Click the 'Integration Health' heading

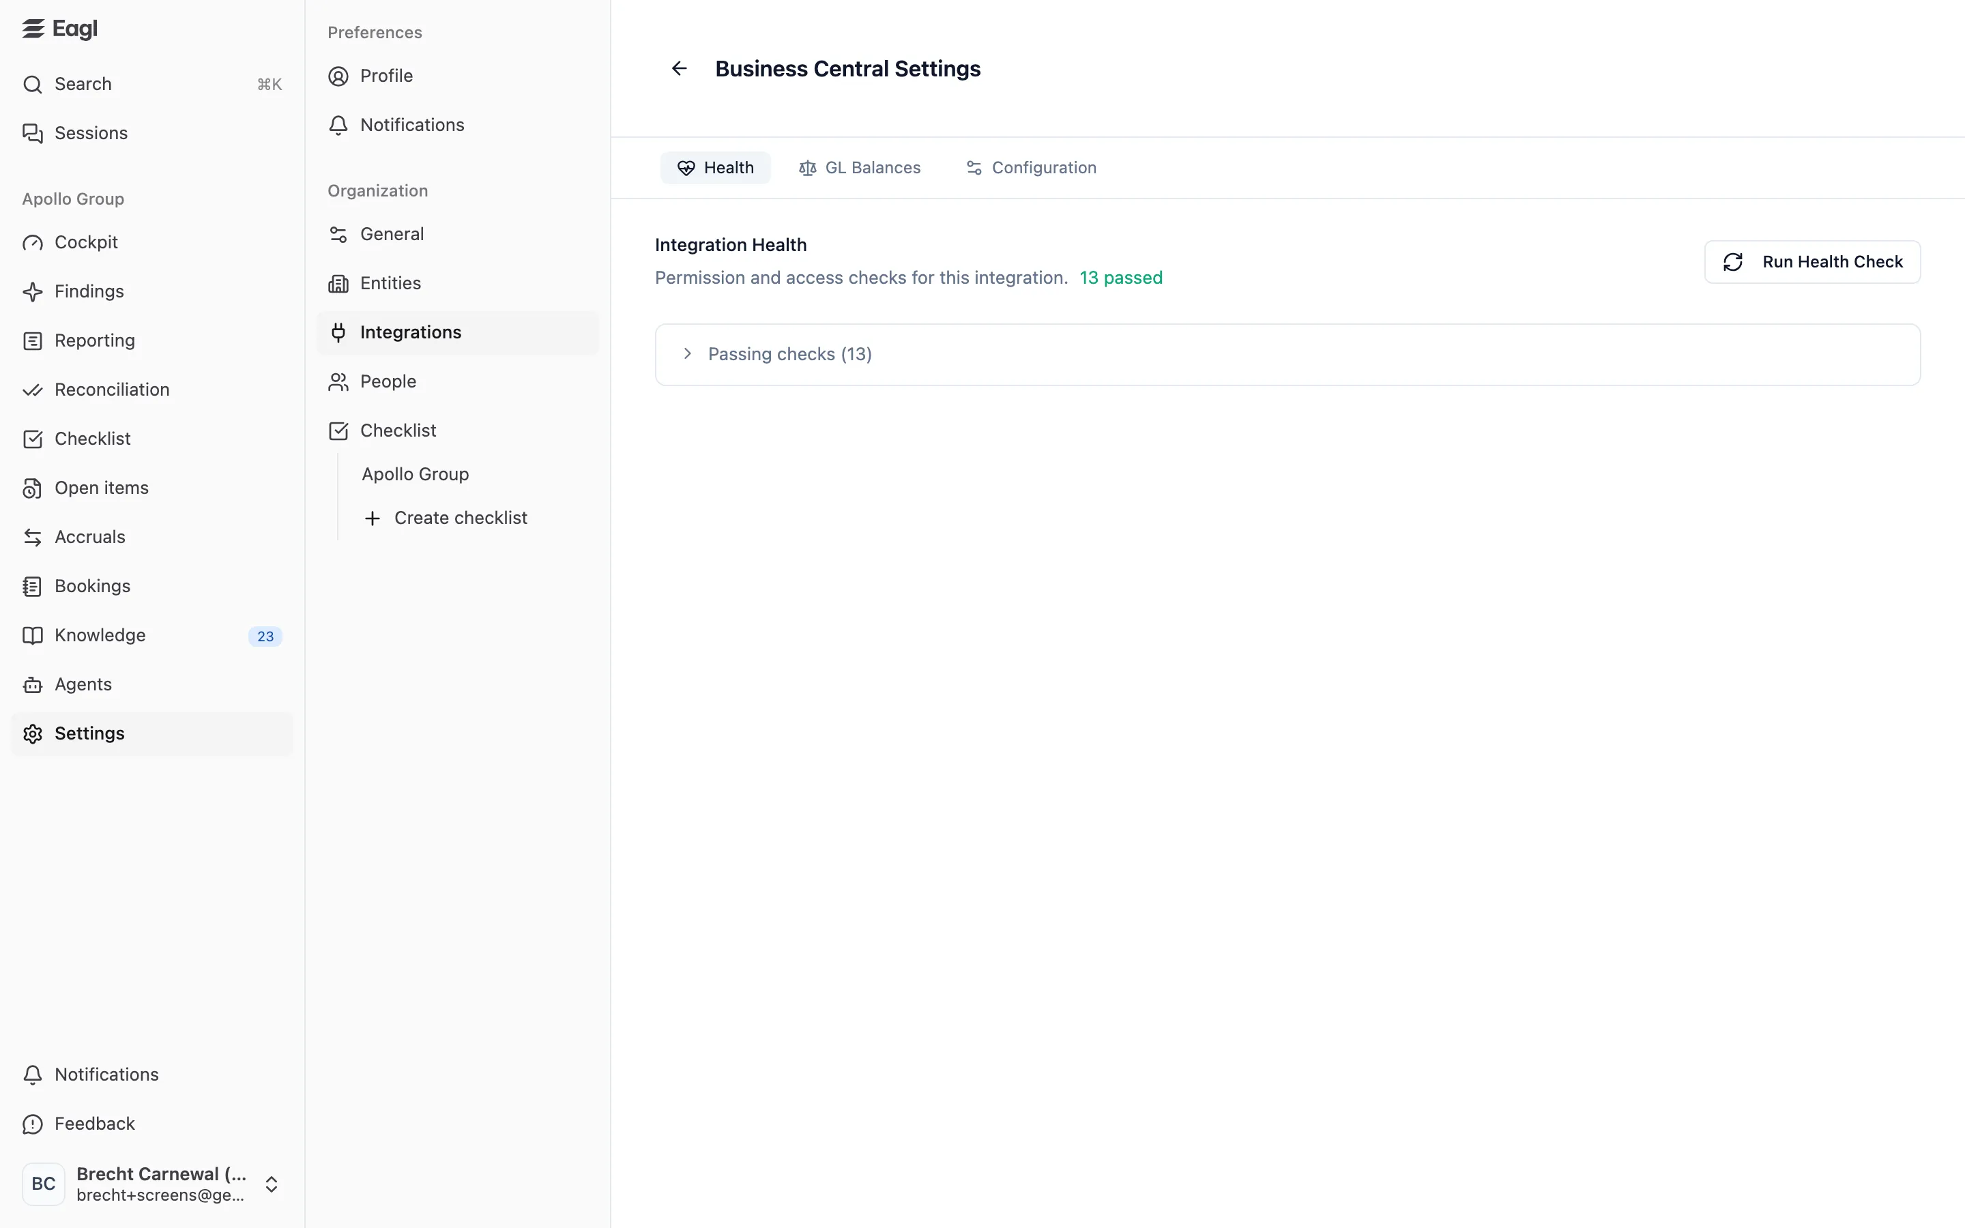(731, 246)
